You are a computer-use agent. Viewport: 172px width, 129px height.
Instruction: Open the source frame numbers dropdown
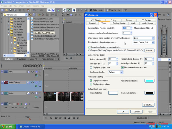[x=153, y=38]
